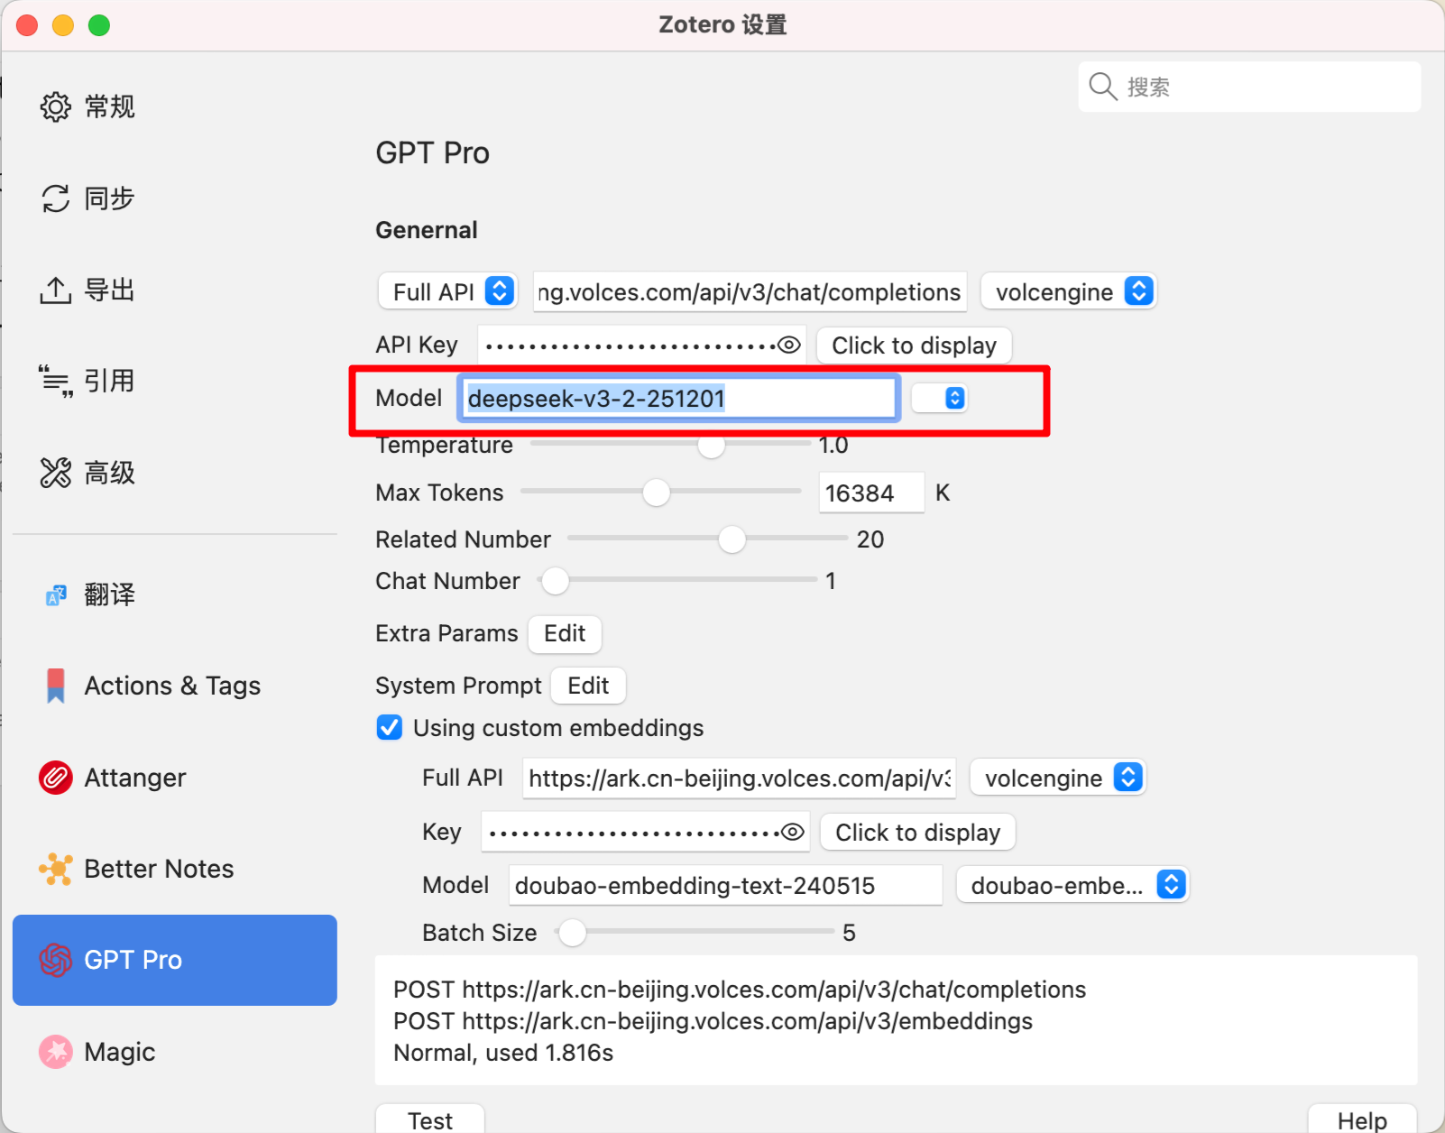Click the search magnifier icon
Viewport: 1445px width, 1133px height.
1103,87
